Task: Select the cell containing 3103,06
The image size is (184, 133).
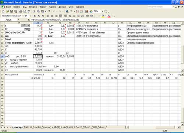Action: coord(60,56)
